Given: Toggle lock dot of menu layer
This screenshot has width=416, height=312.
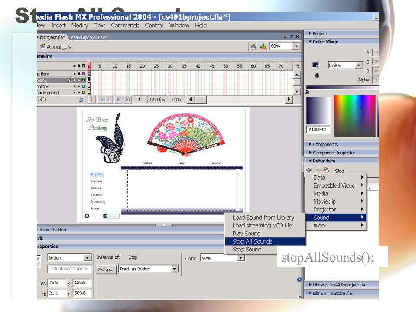Looking at the screenshot, I should (x=79, y=80).
